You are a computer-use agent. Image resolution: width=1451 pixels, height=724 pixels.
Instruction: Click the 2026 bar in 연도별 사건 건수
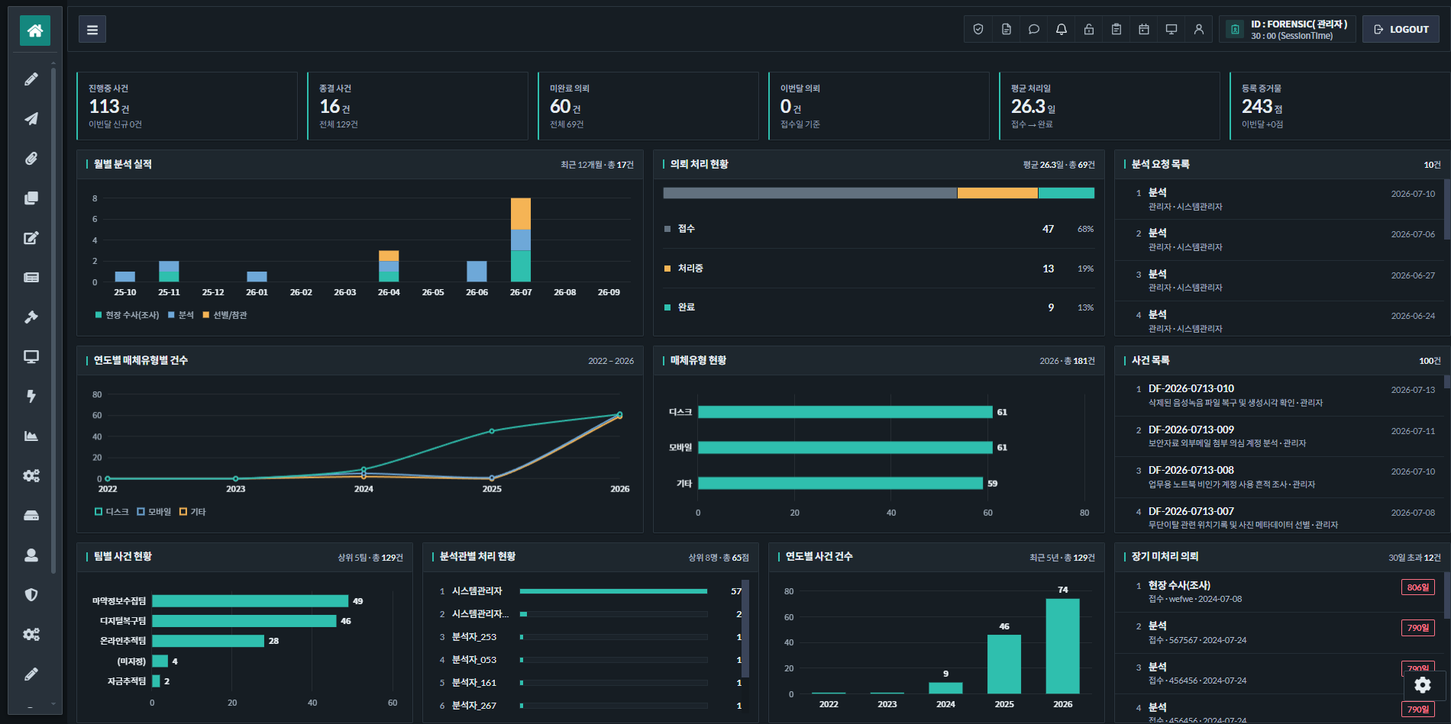pyautogui.click(x=1062, y=646)
